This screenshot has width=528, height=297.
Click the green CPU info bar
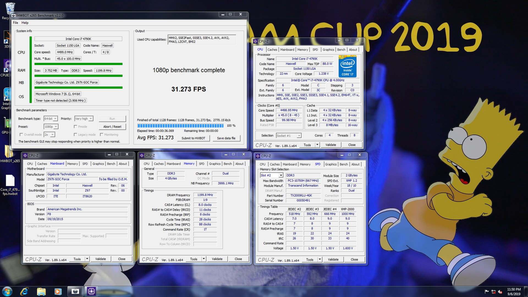(78, 64)
